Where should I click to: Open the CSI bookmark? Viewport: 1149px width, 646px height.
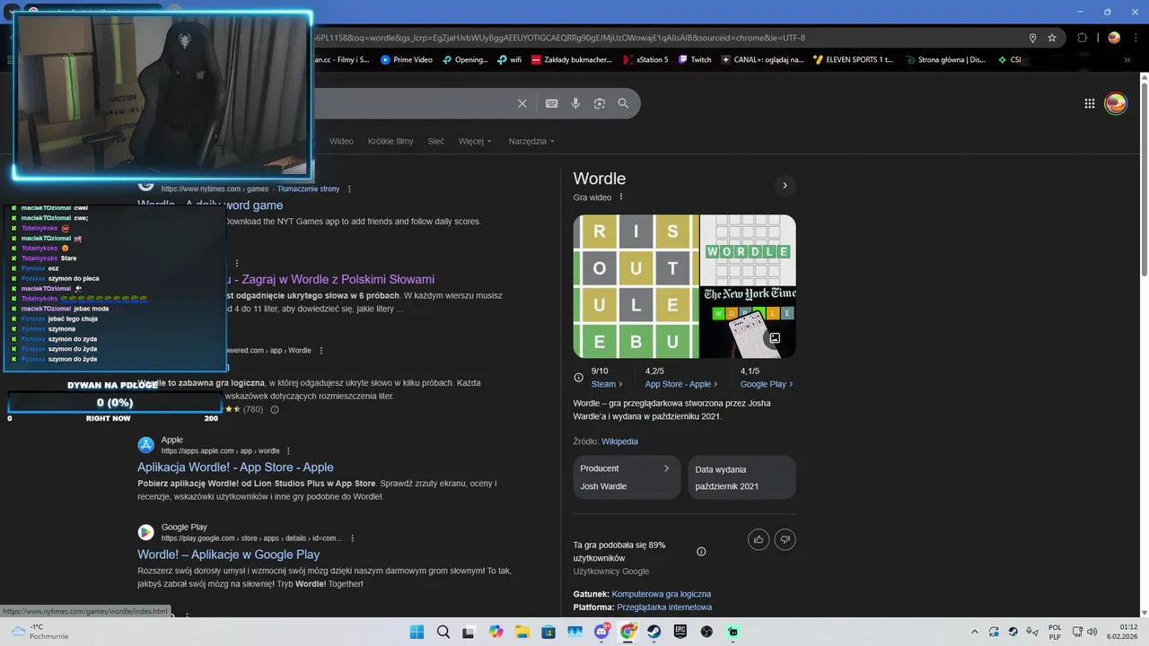click(x=1009, y=60)
